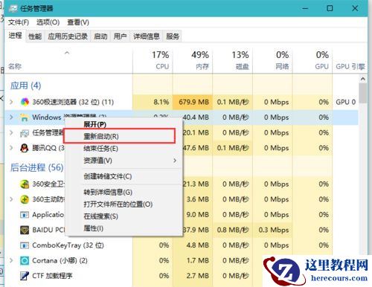Click the 任务管理器 process icon
Screen dimensions: 372x287
(x=25, y=133)
